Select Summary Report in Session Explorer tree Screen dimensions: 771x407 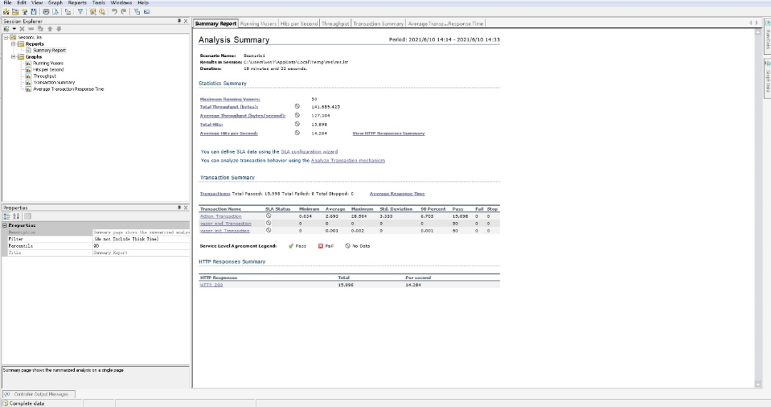coord(49,50)
